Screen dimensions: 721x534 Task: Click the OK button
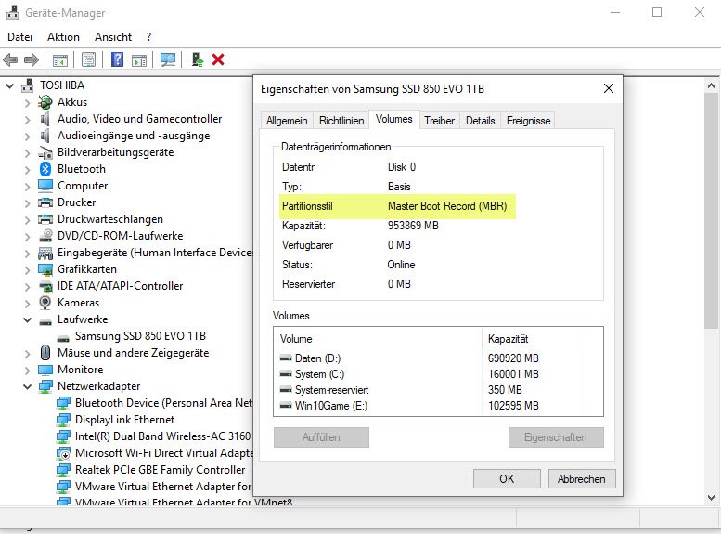tap(506, 479)
